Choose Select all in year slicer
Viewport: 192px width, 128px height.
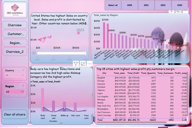tap(113, 5)
